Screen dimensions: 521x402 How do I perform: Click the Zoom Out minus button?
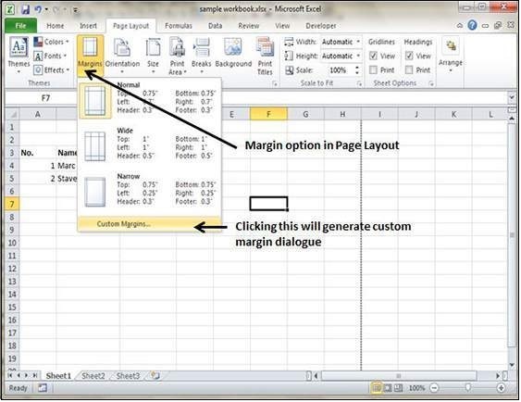(434, 388)
